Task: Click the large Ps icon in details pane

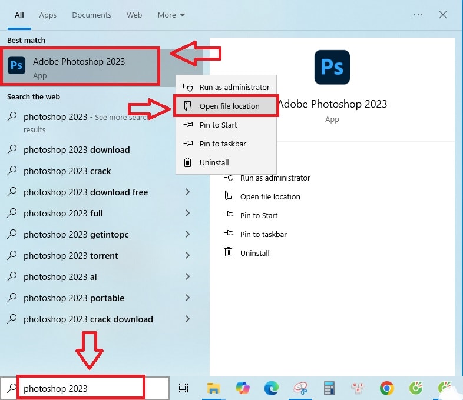Action: [x=332, y=67]
